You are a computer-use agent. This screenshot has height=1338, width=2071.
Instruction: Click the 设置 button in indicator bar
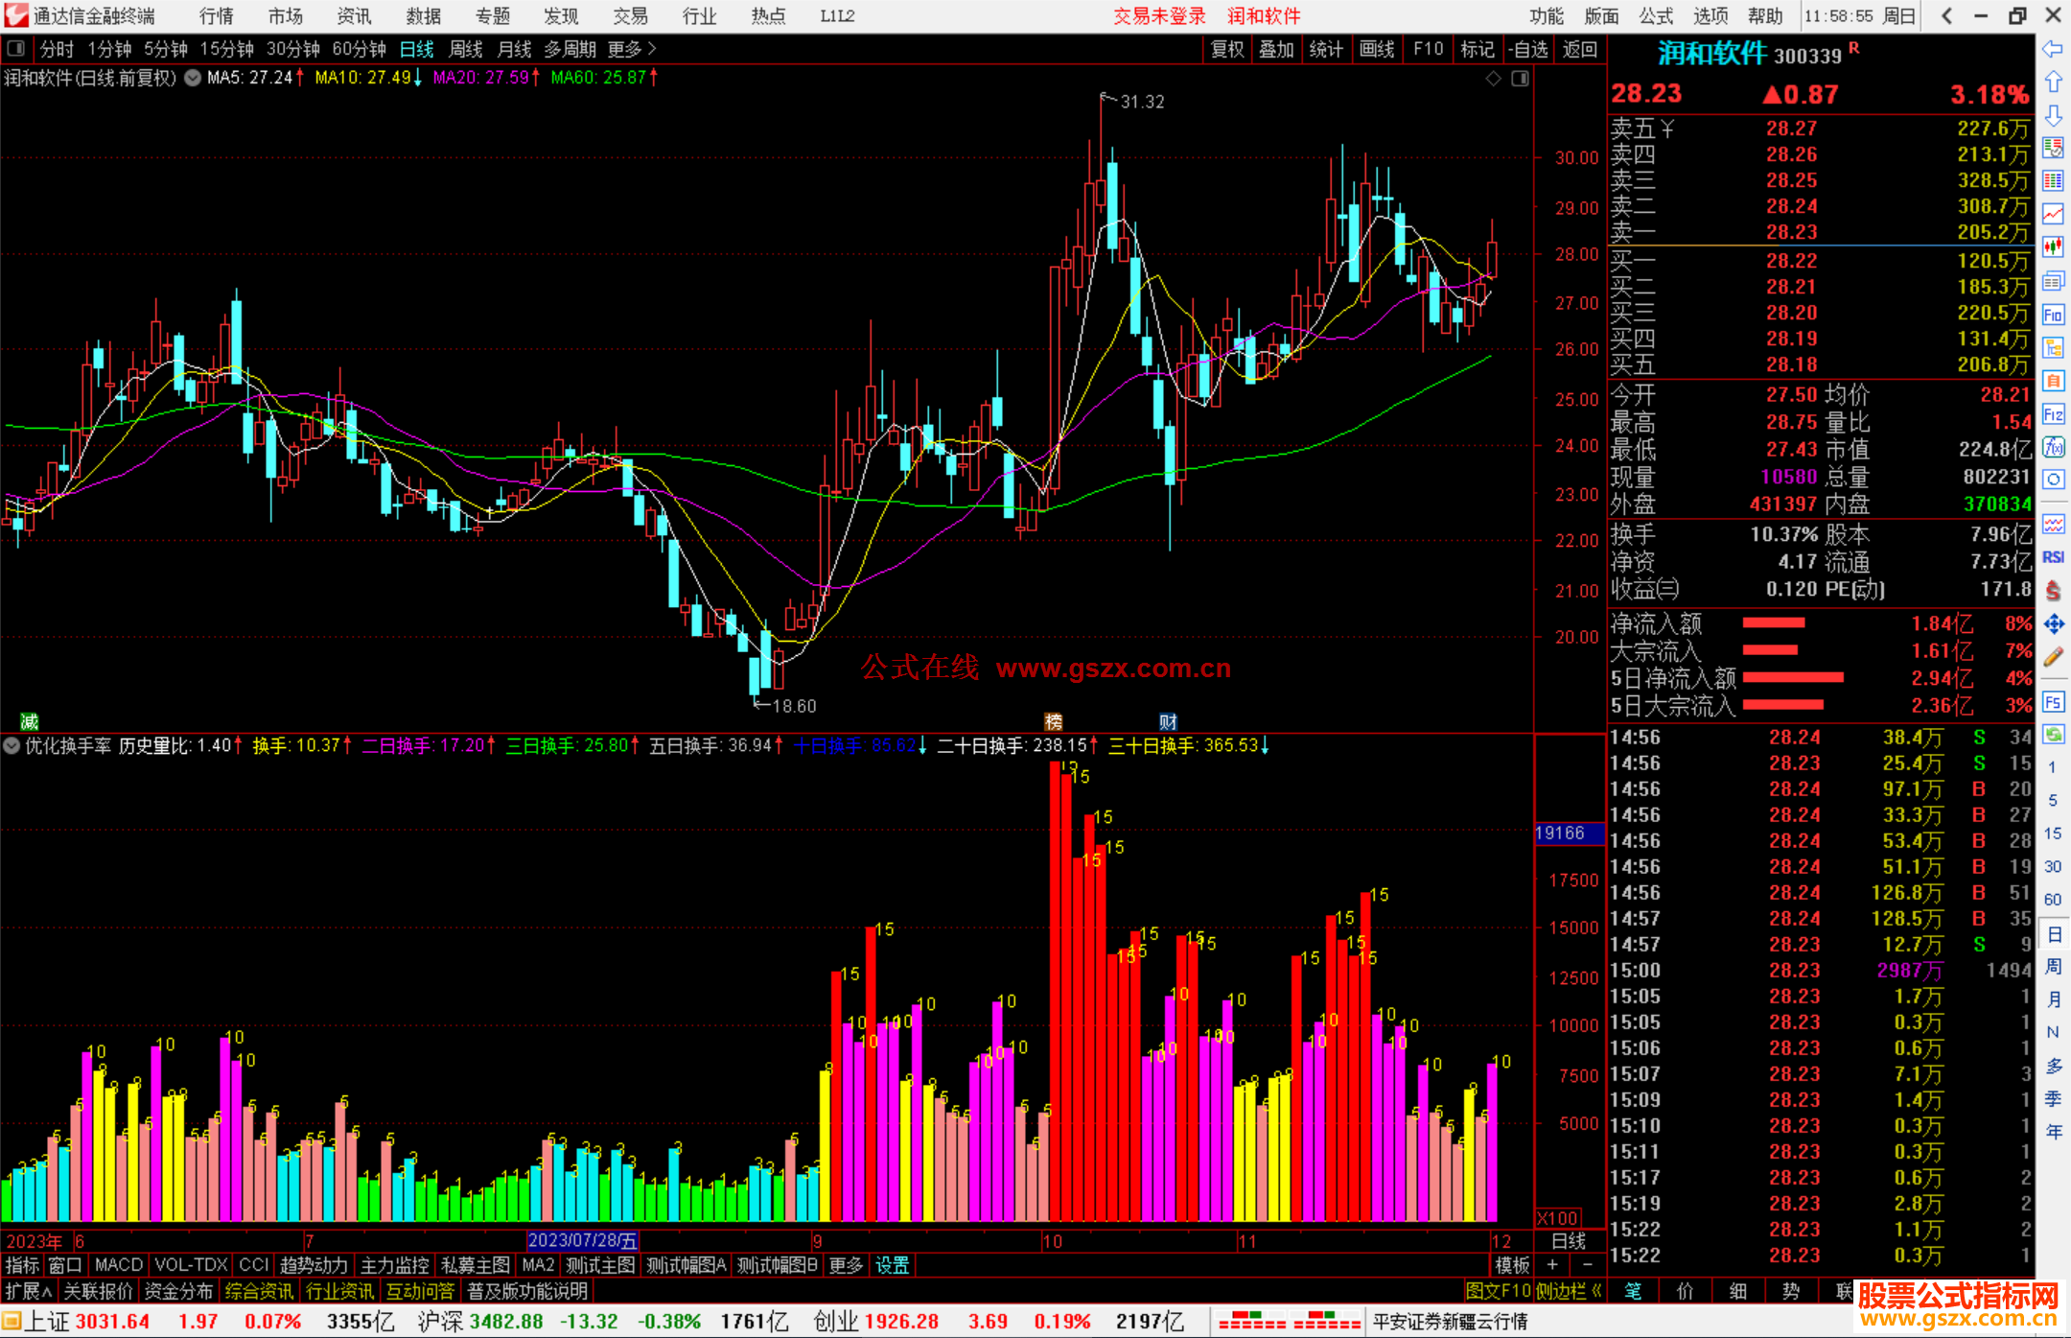pos(892,1265)
